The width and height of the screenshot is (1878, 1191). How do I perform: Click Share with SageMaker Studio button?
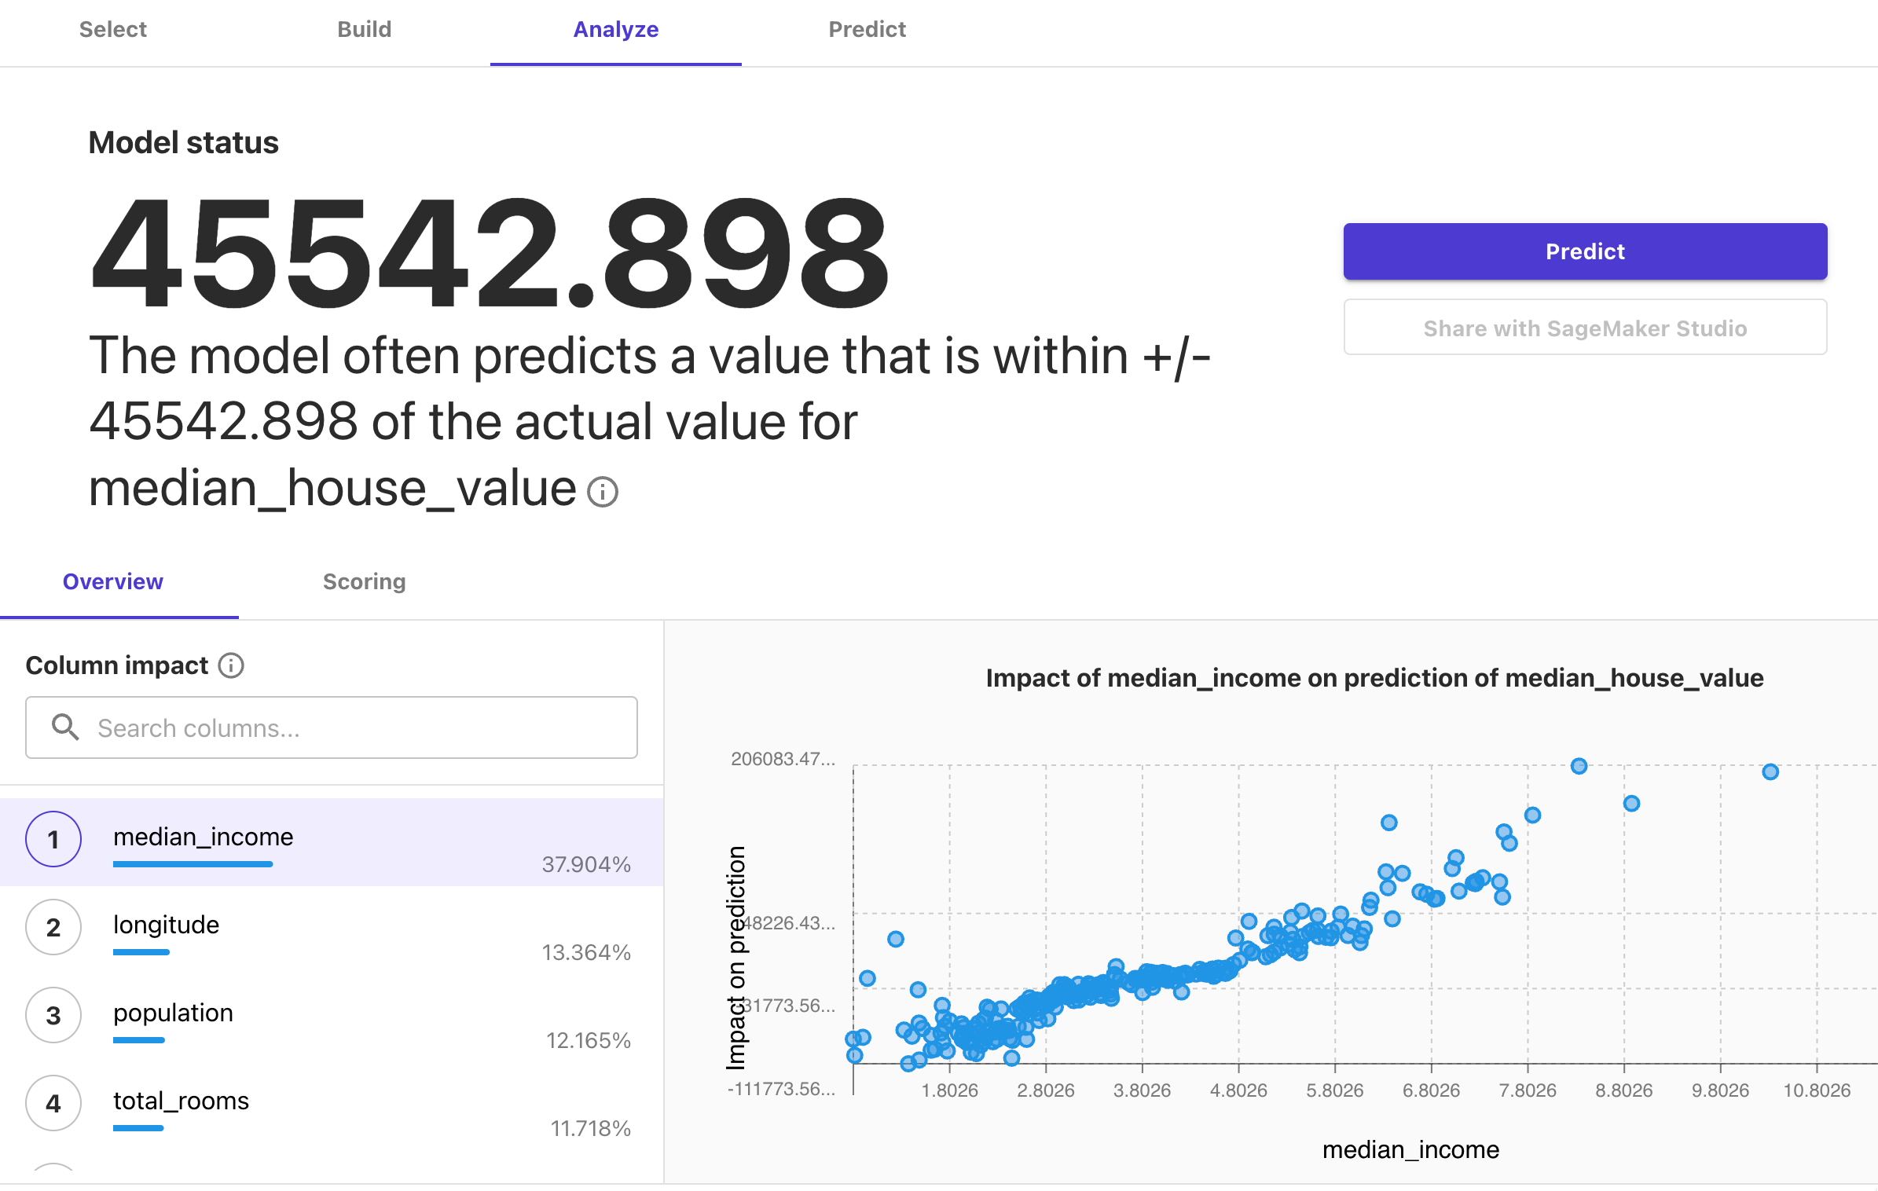click(1585, 328)
